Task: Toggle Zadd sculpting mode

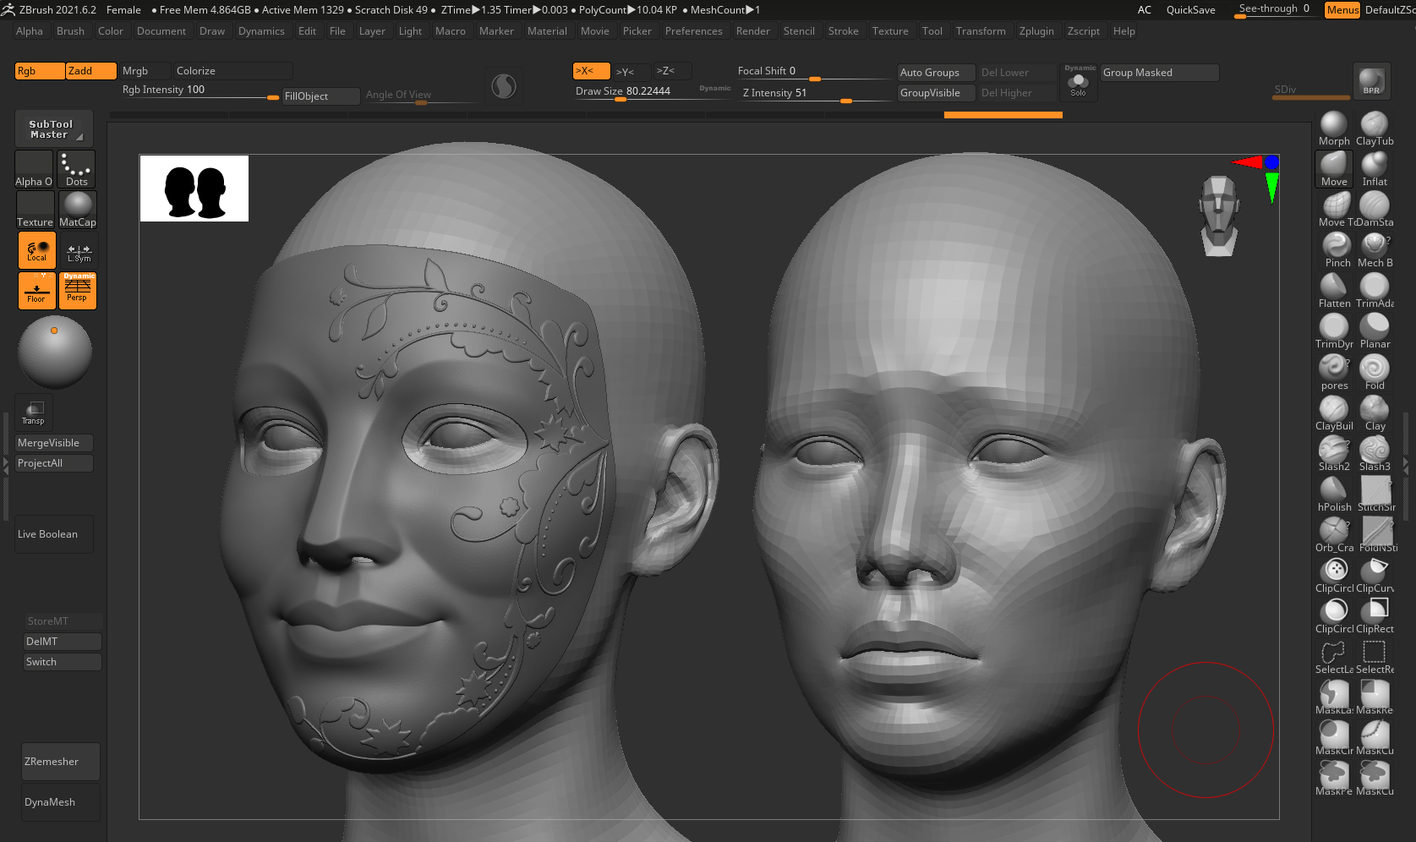Action: click(91, 71)
